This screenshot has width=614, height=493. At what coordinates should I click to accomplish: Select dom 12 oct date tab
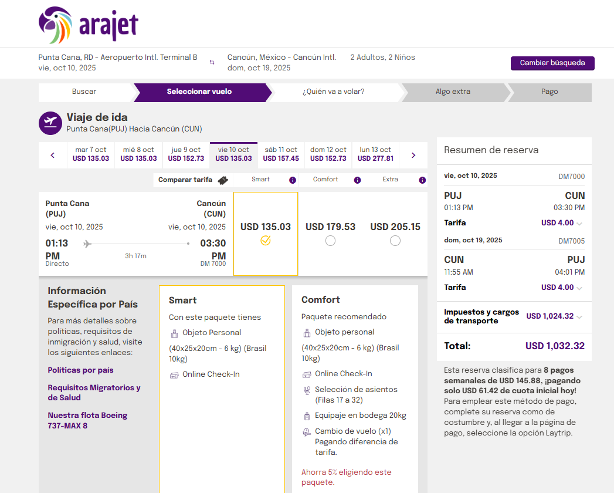click(x=328, y=154)
